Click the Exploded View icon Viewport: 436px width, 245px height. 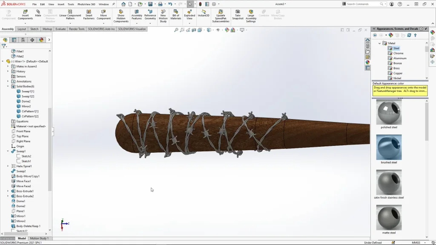pyautogui.click(x=189, y=14)
